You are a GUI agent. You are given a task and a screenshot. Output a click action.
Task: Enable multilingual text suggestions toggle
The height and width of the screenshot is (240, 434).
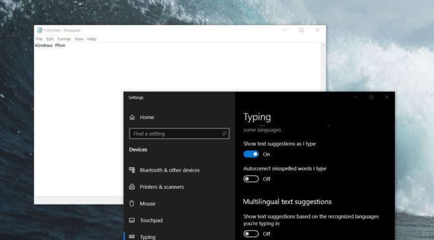(x=251, y=234)
